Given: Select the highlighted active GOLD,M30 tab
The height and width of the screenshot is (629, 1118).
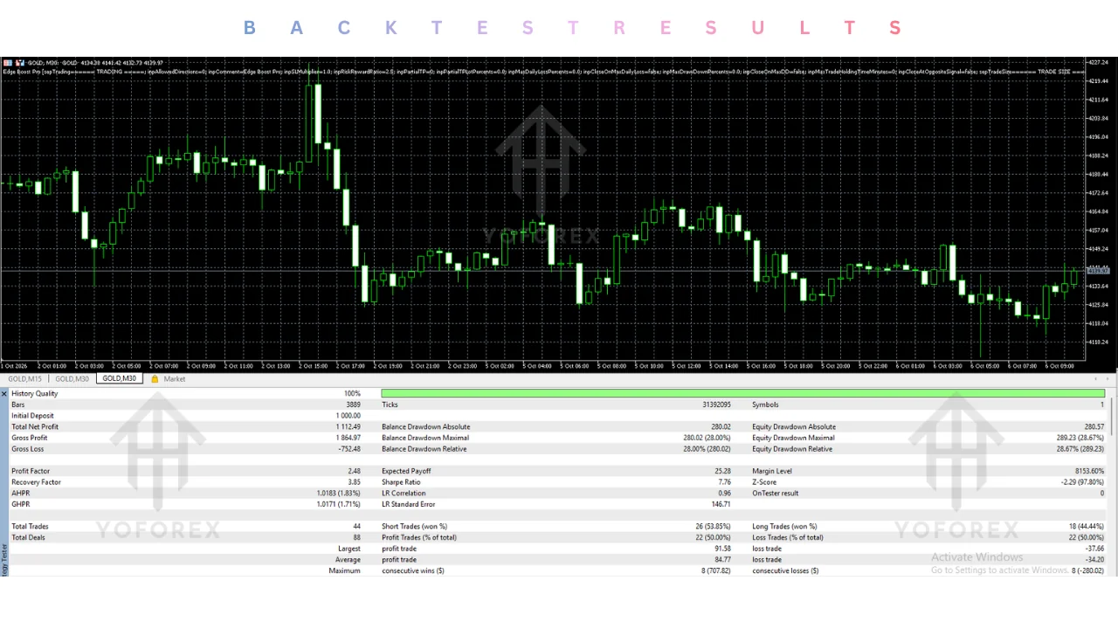Looking at the screenshot, I should 119,378.
